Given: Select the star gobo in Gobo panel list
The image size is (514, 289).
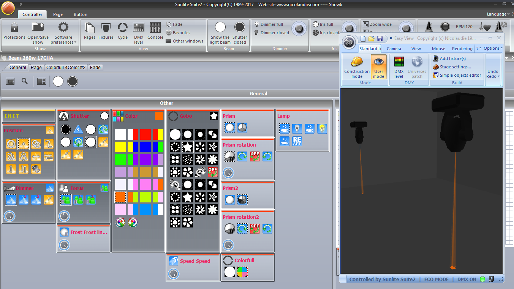Looking at the screenshot, I should (x=187, y=147).
